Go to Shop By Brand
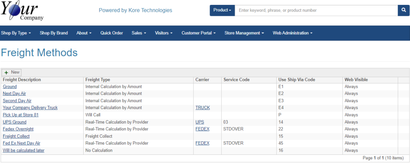The image size is (410, 163). click(54, 33)
